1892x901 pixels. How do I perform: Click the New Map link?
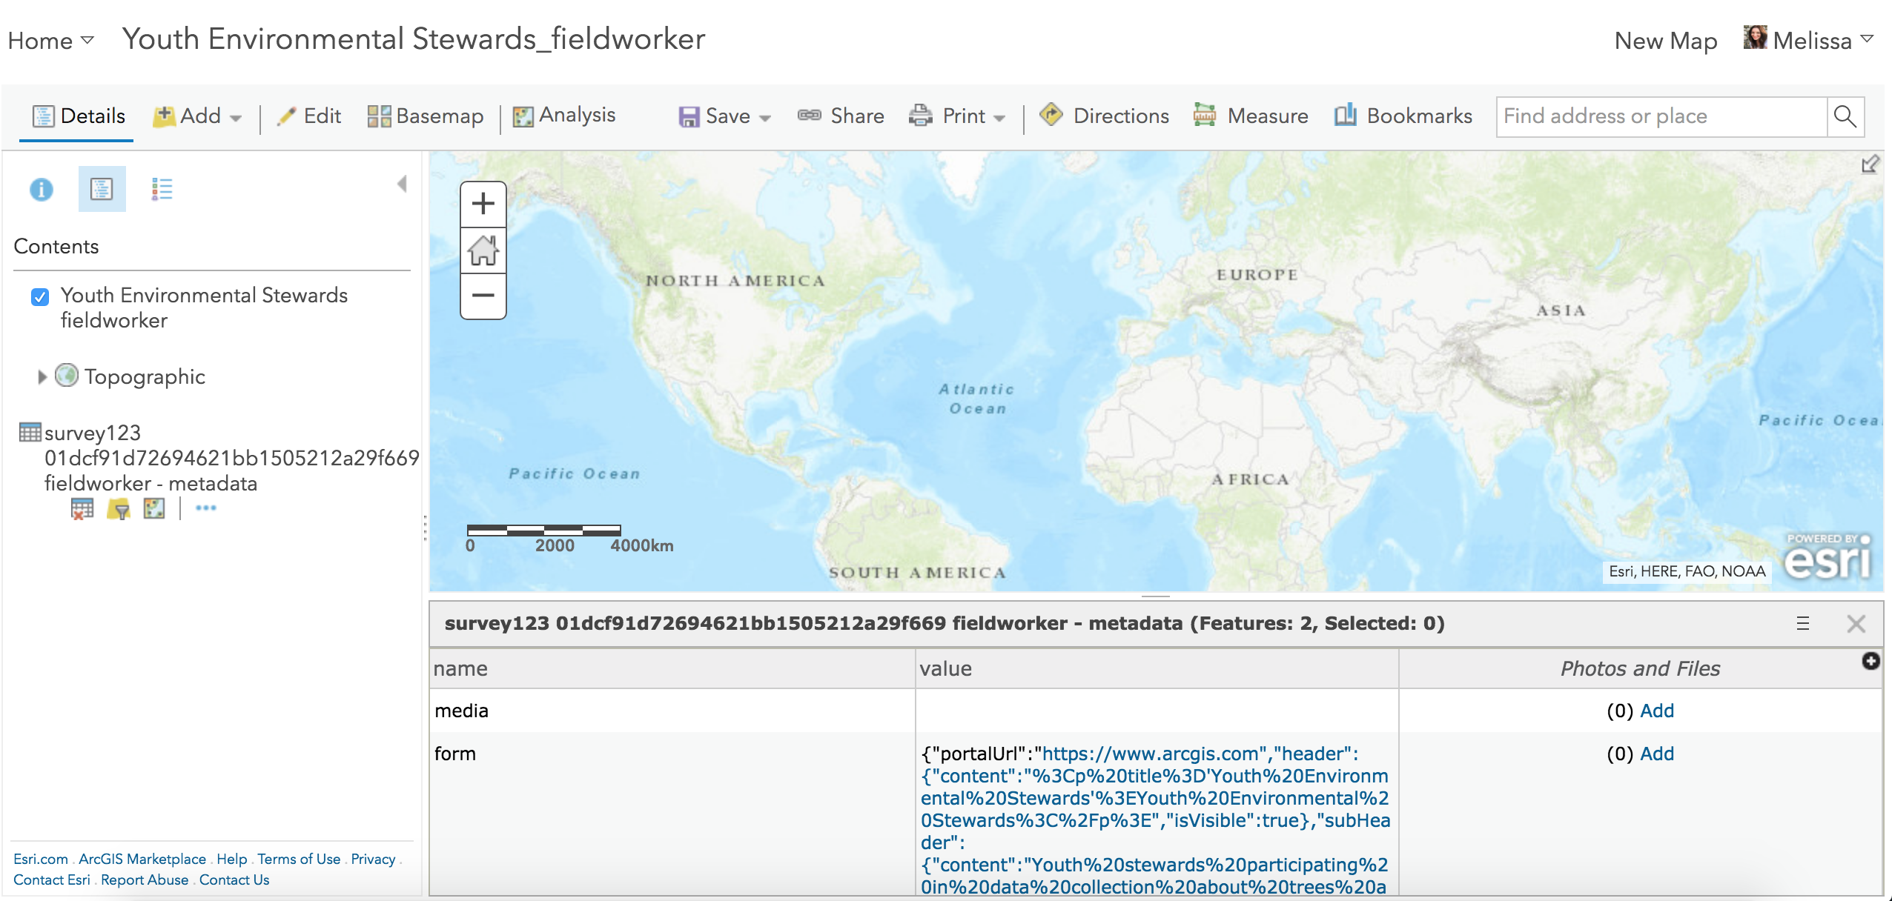click(1666, 41)
